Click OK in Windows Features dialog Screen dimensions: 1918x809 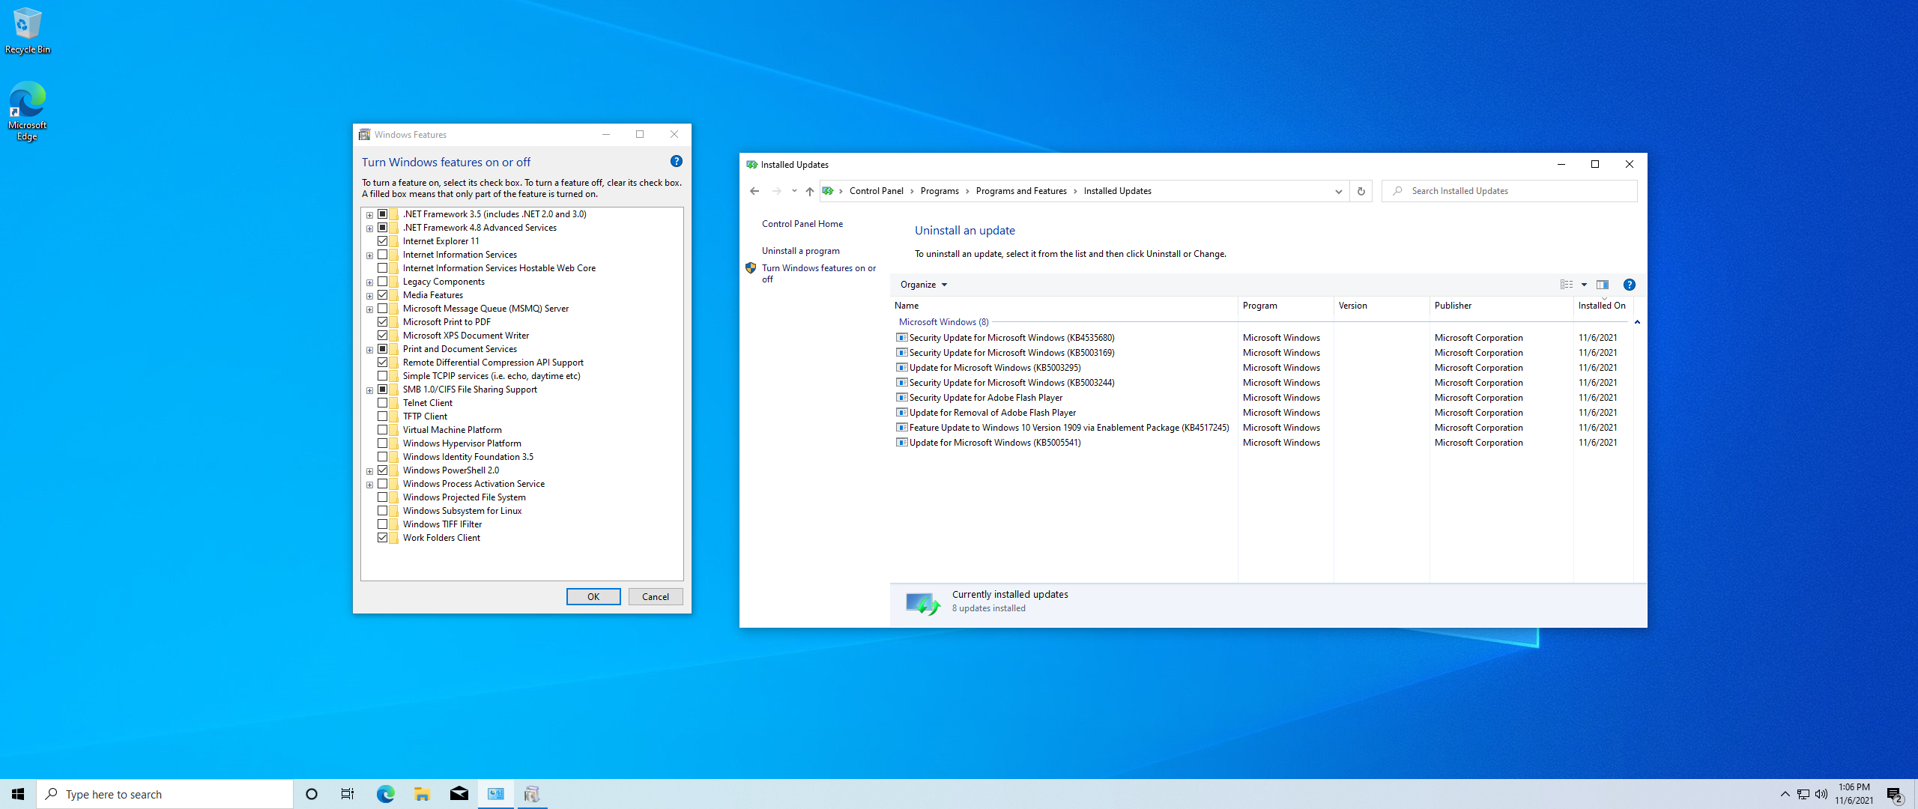tap(593, 597)
